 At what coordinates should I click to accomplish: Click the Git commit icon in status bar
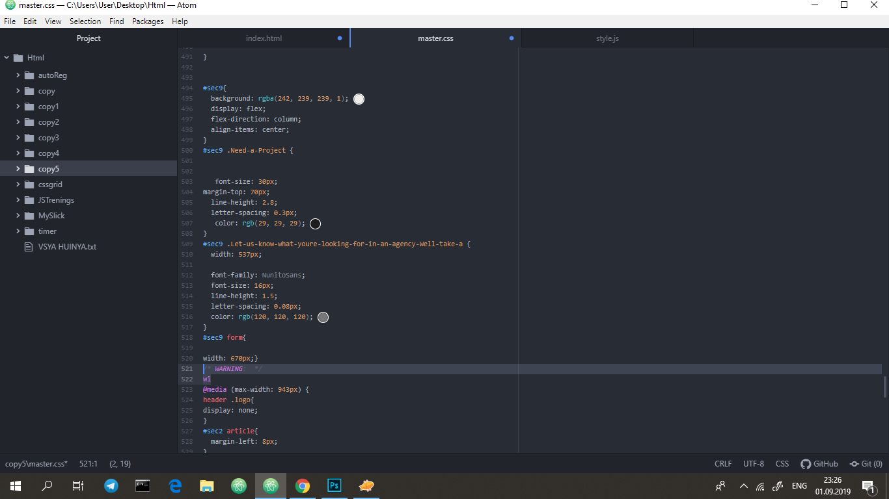(x=855, y=464)
